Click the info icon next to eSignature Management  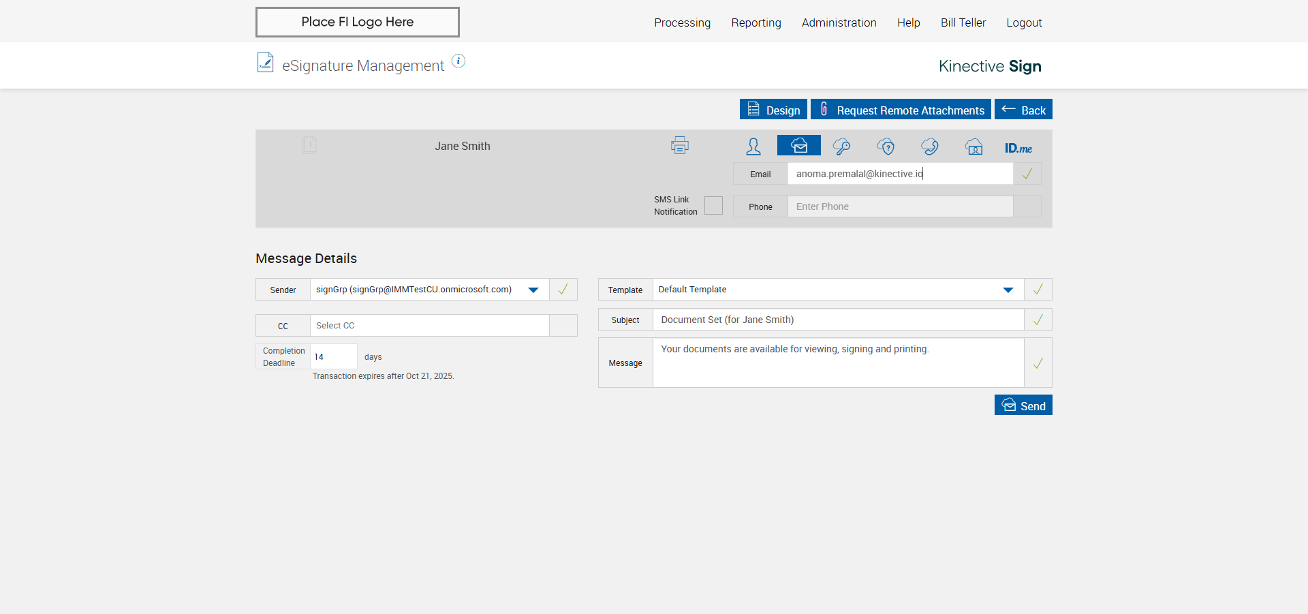pyautogui.click(x=458, y=61)
